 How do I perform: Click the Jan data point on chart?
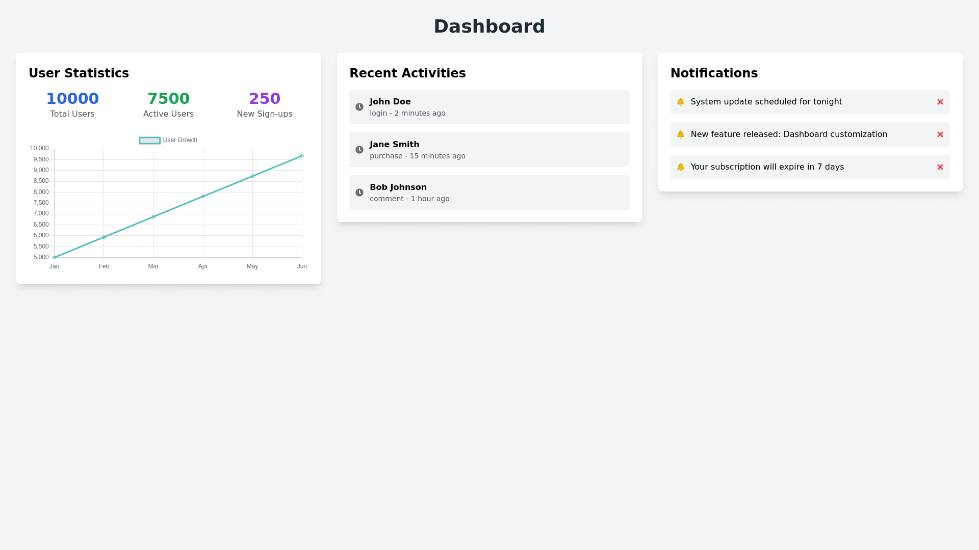click(x=55, y=257)
